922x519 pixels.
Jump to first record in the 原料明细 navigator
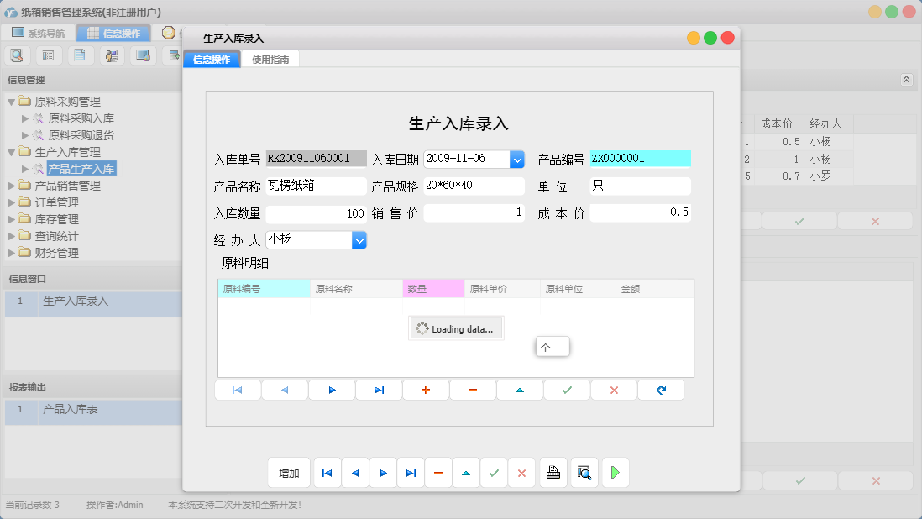point(238,389)
